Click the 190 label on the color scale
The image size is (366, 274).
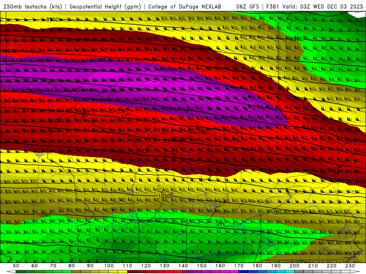276,266
